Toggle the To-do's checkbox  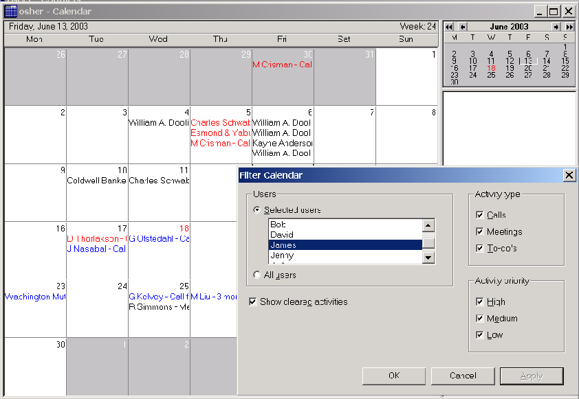coord(479,249)
